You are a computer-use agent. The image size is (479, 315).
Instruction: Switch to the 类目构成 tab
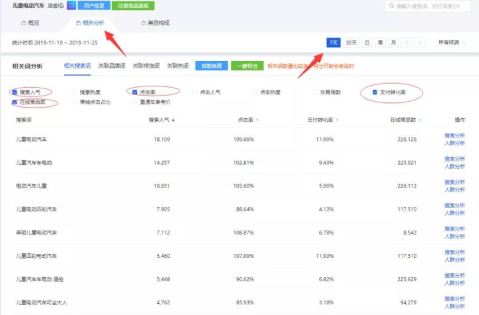click(155, 23)
